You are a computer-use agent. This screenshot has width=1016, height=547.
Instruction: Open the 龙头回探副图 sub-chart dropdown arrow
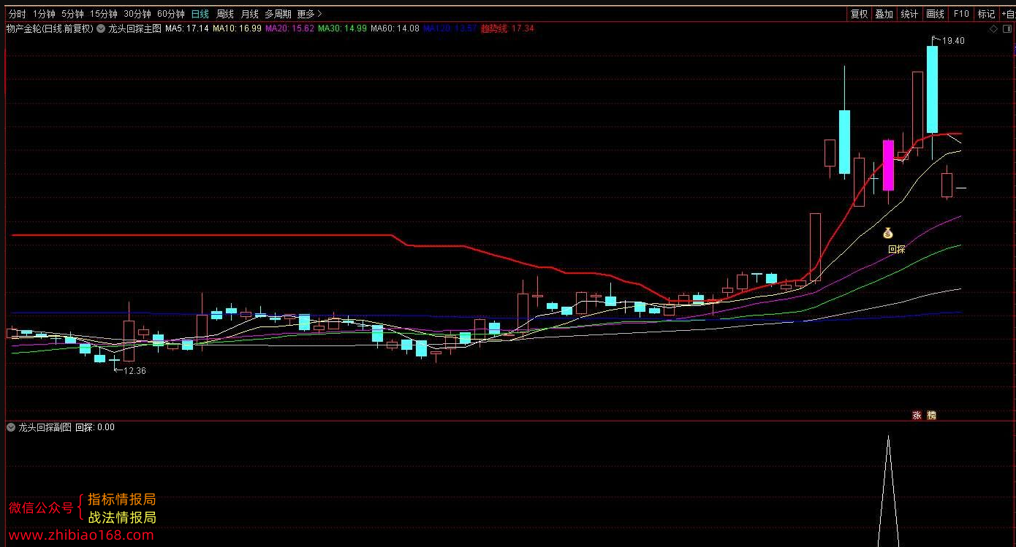[x=11, y=427]
